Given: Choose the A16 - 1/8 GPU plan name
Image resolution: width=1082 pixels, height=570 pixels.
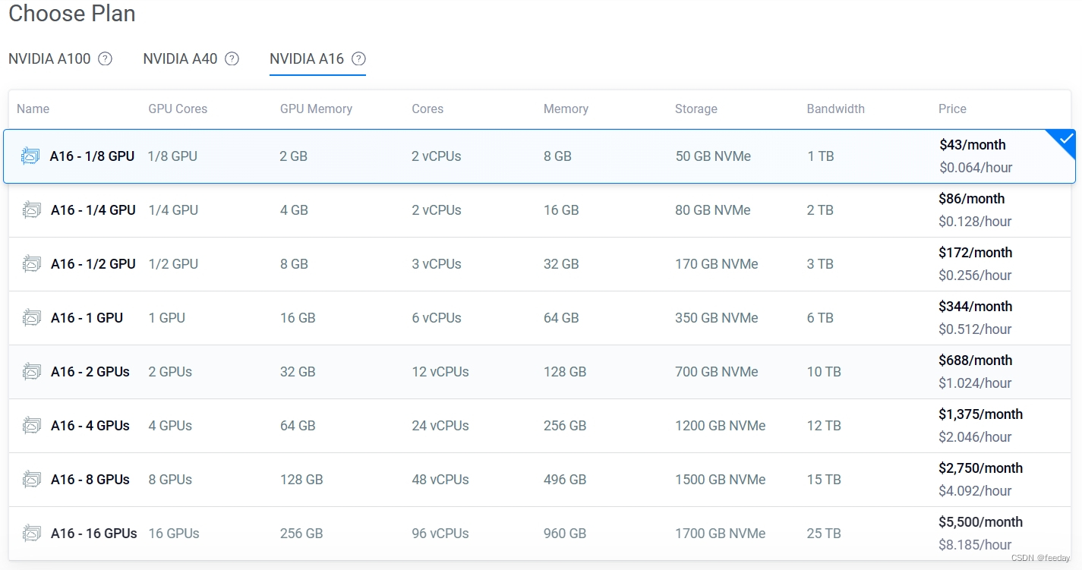Looking at the screenshot, I should click(92, 156).
